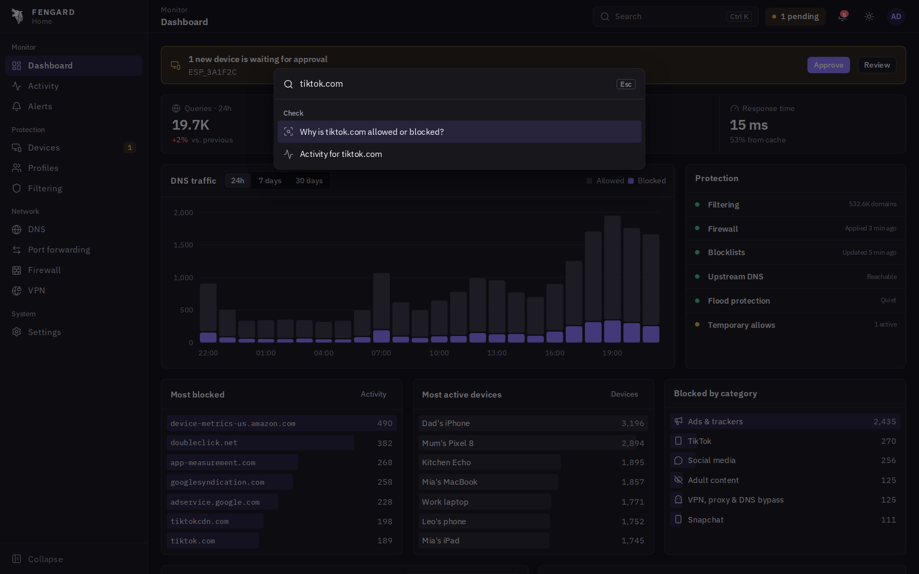919x574 pixels.
Task: Toggle the Allowed legend swatch
Action: [589, 181]
